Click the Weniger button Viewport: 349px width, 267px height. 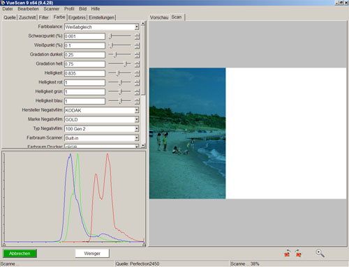point(92,254)
